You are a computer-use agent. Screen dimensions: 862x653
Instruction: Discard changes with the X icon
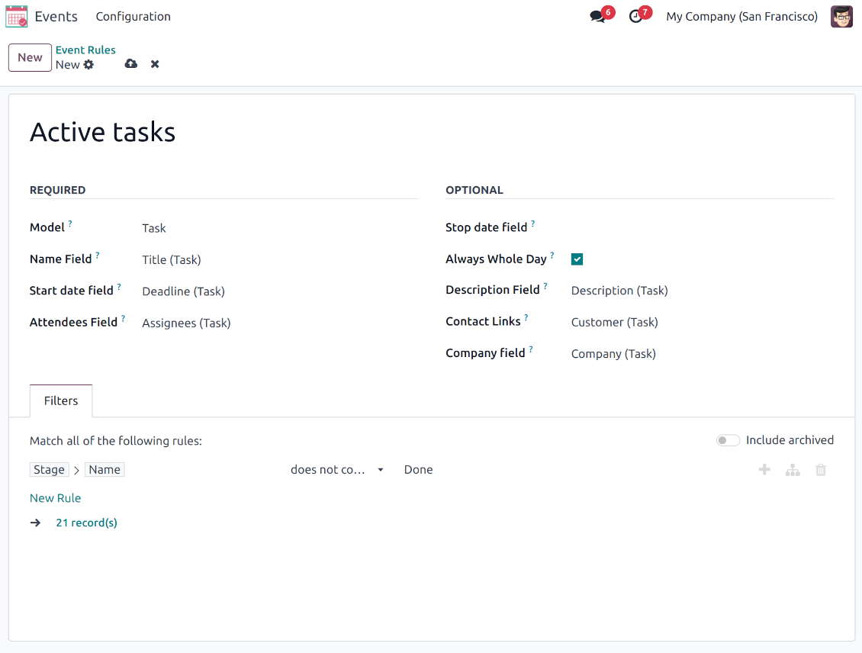point(155,64)
